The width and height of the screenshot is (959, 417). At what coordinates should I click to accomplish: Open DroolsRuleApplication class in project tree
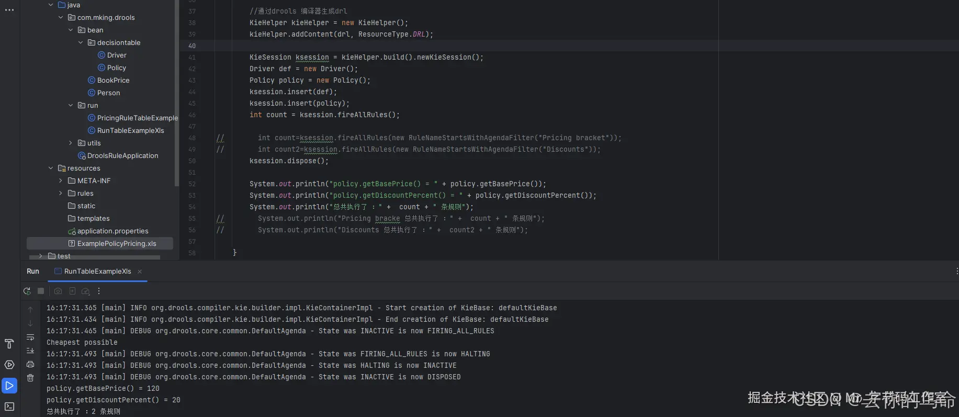tap(122, 155)
